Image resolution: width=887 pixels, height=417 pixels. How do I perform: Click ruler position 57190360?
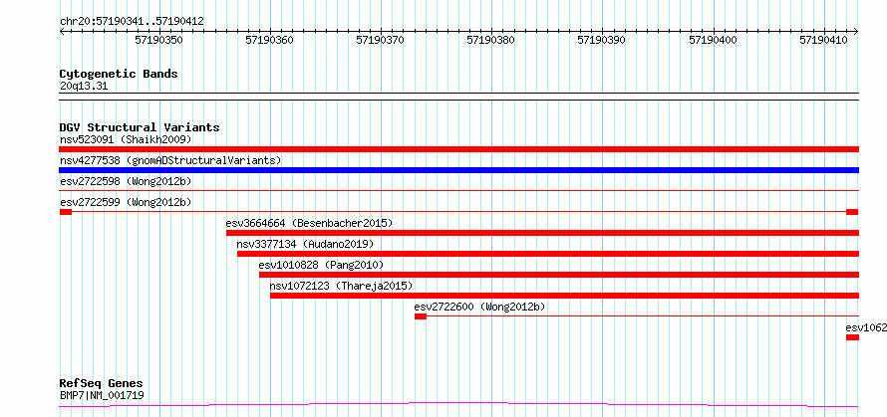[270, 40]
